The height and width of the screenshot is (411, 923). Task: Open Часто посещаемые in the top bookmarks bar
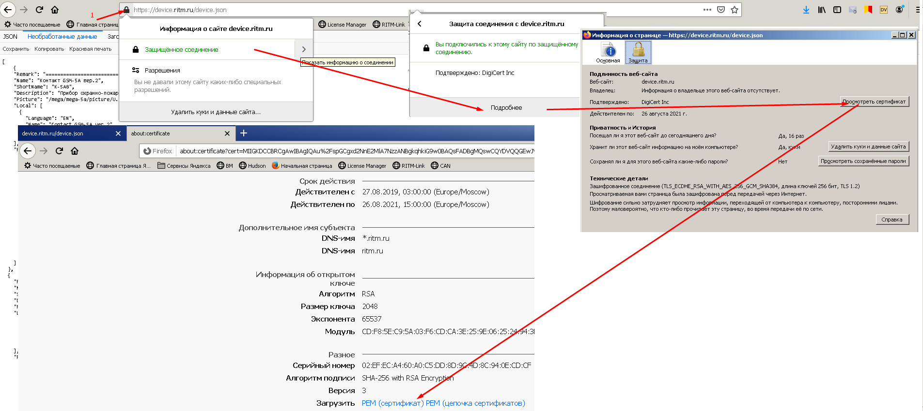(x=32, y=24)
